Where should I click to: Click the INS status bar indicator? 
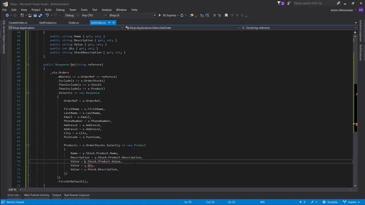[x=262, y=202]
